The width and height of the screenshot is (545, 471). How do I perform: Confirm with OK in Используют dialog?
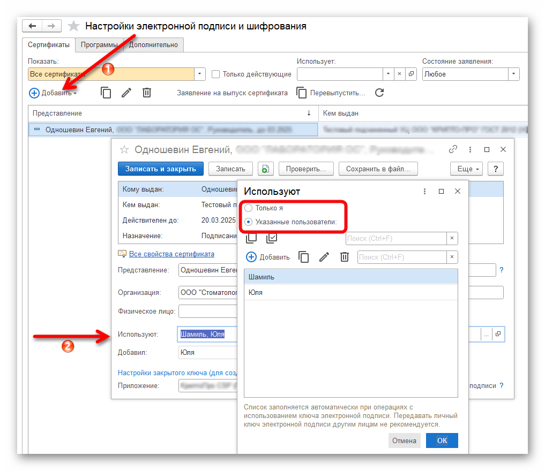tap(442, 440)
